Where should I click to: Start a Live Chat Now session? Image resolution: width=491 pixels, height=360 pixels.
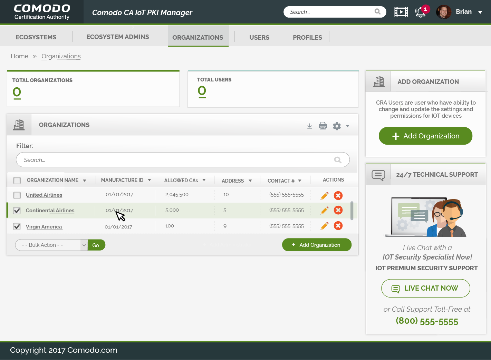point(425,288)
